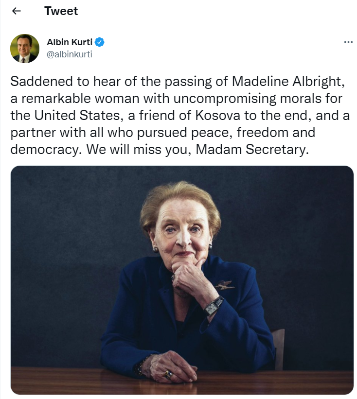
Task: Select "Madeline Albright" in the tweet text
Action: (x=289, y=82)
